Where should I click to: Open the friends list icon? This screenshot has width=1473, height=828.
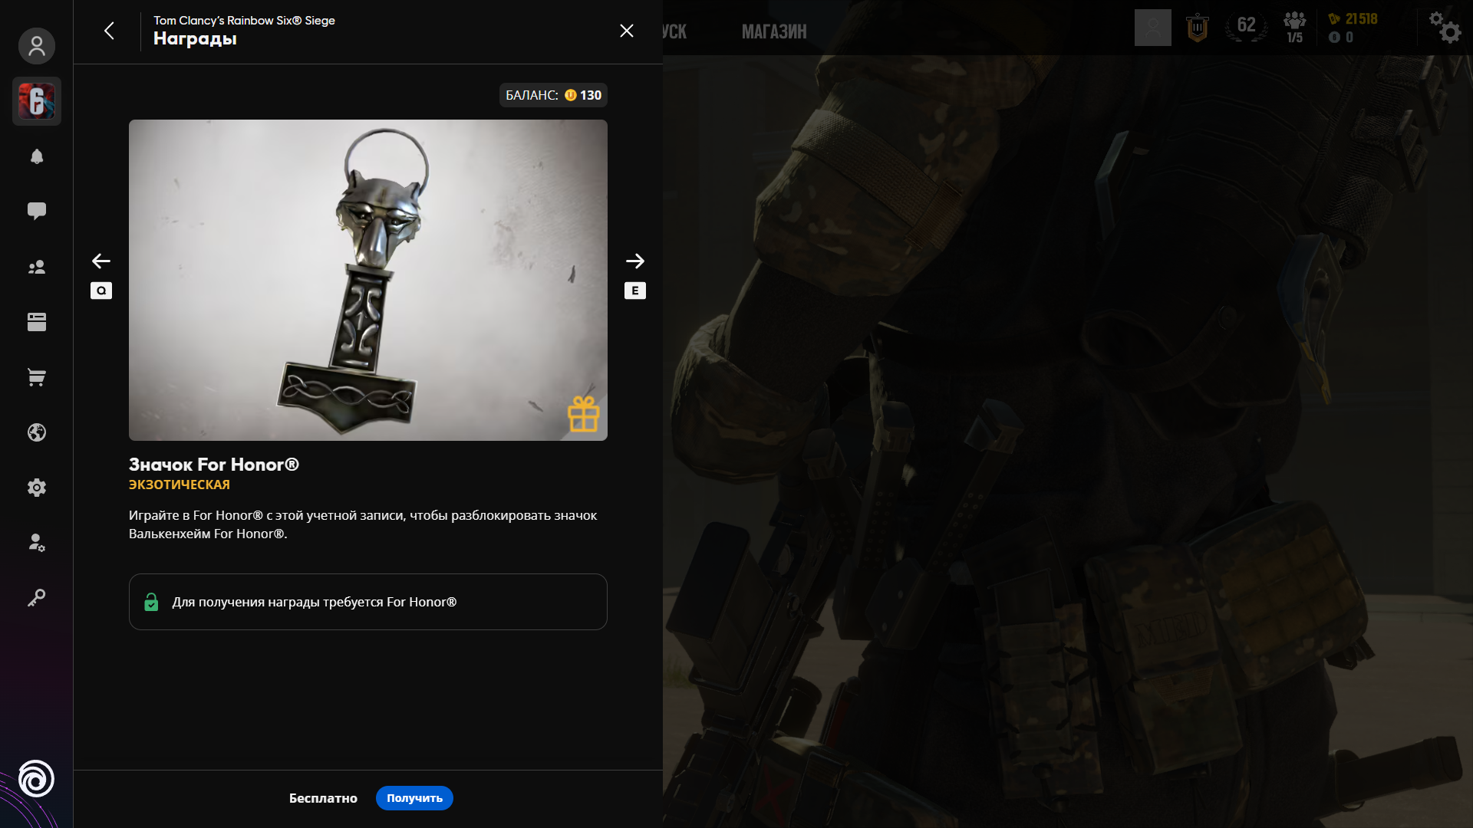click(x=37, y=267)
